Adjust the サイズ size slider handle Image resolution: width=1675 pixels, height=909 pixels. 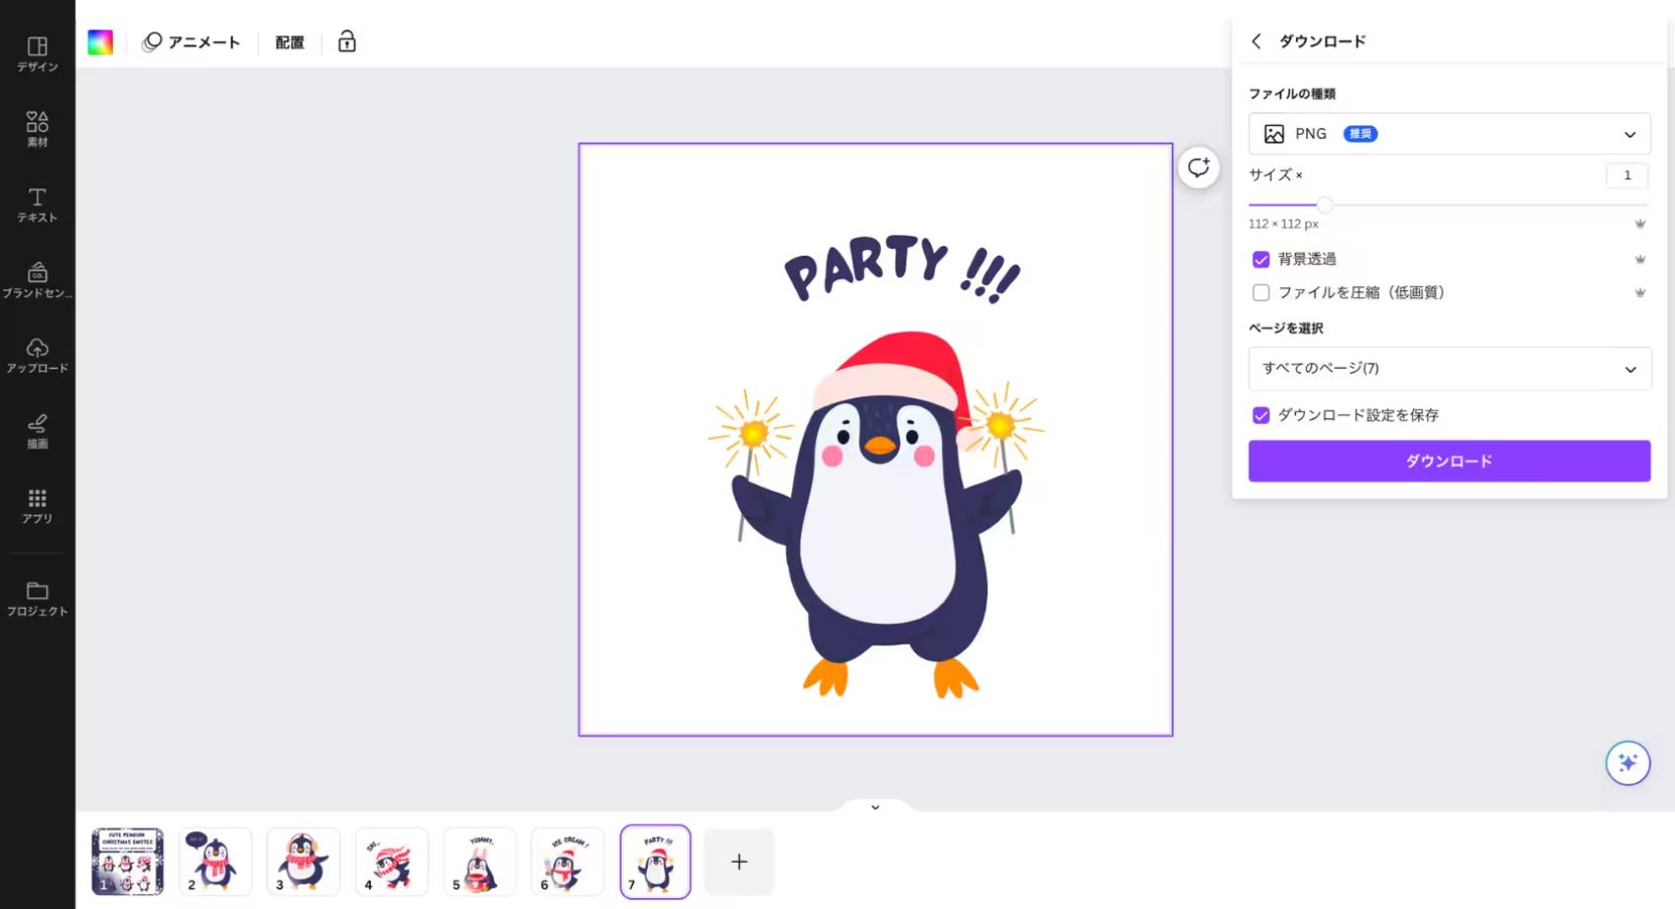(x=1325, y=205)
